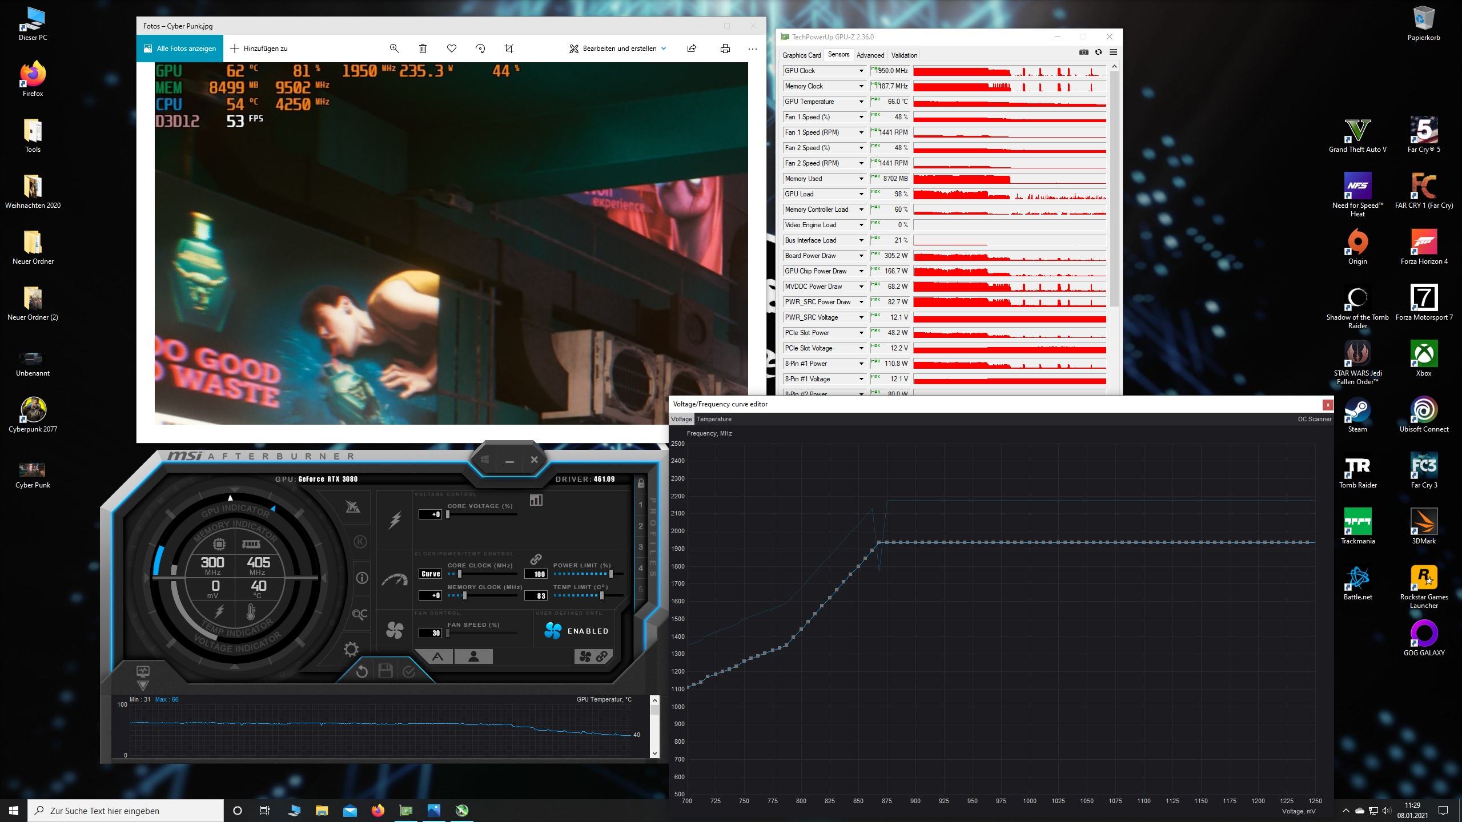Open the Cyberpunk 2077 desktop shortcut

pos(33,415)
